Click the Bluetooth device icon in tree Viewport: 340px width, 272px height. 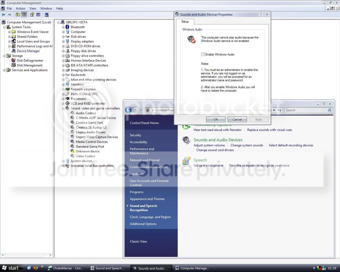click(67, 27)
